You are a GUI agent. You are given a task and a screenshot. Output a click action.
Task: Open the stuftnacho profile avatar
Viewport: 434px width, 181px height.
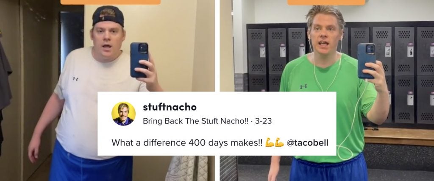coord(123,114)
